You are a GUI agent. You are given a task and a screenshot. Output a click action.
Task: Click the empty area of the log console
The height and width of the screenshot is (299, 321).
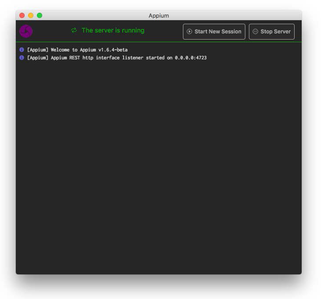tap(158, 167)
